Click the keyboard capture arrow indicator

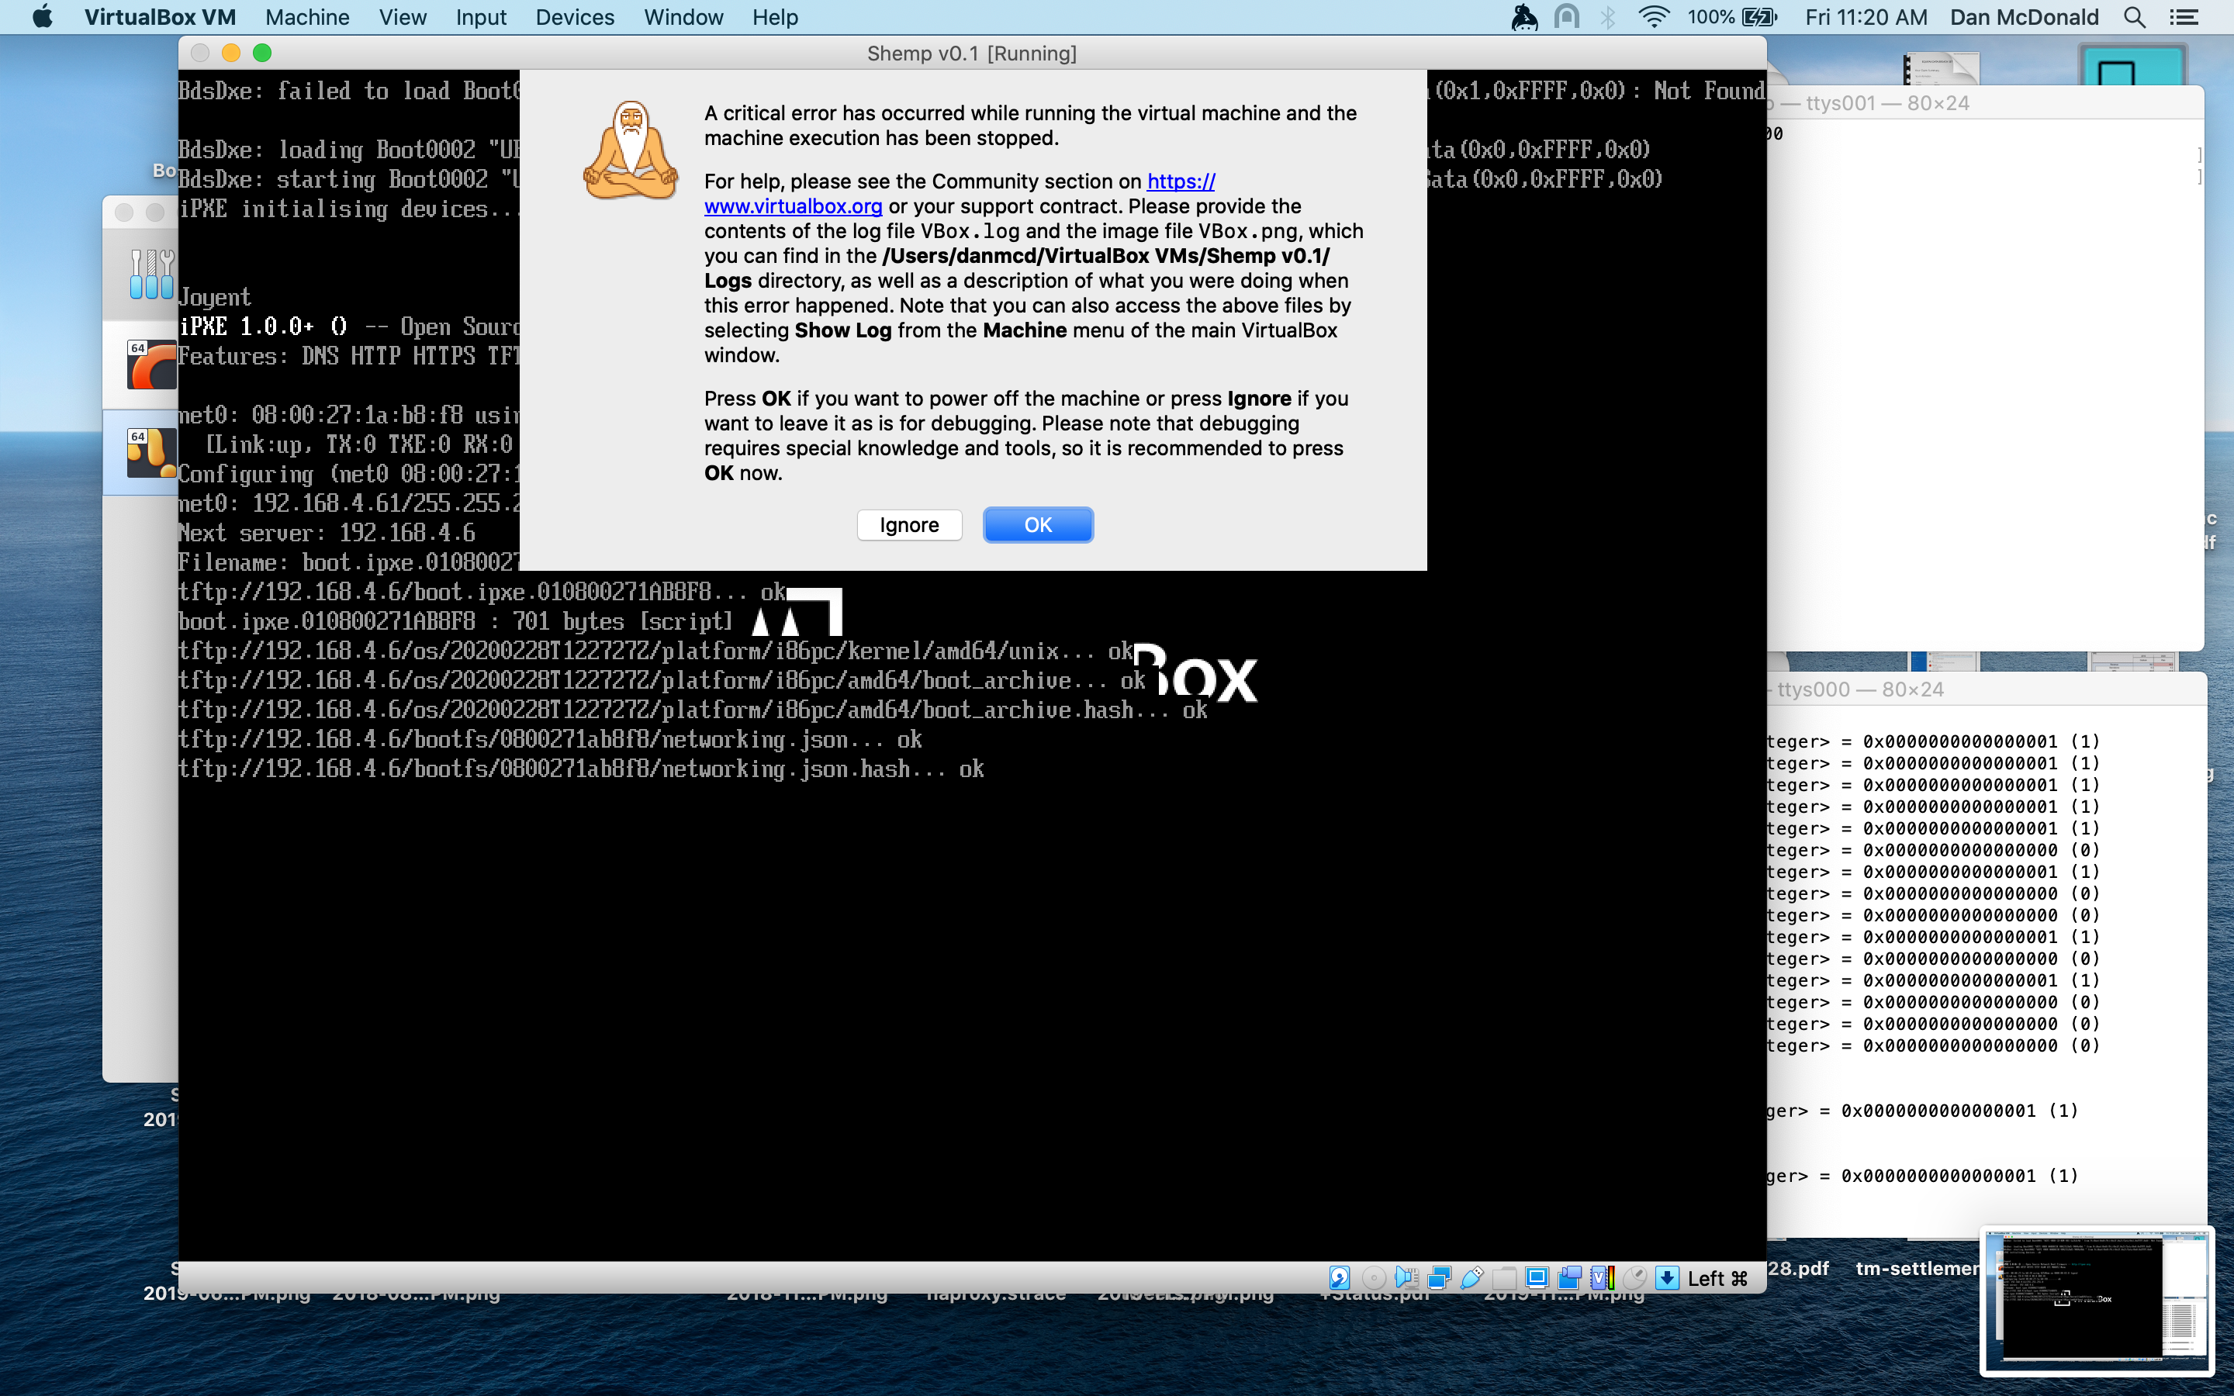coord(1667,1278)
